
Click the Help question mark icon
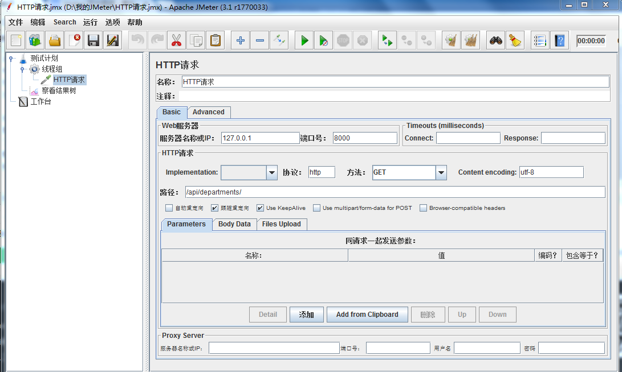tap(560, 40)
